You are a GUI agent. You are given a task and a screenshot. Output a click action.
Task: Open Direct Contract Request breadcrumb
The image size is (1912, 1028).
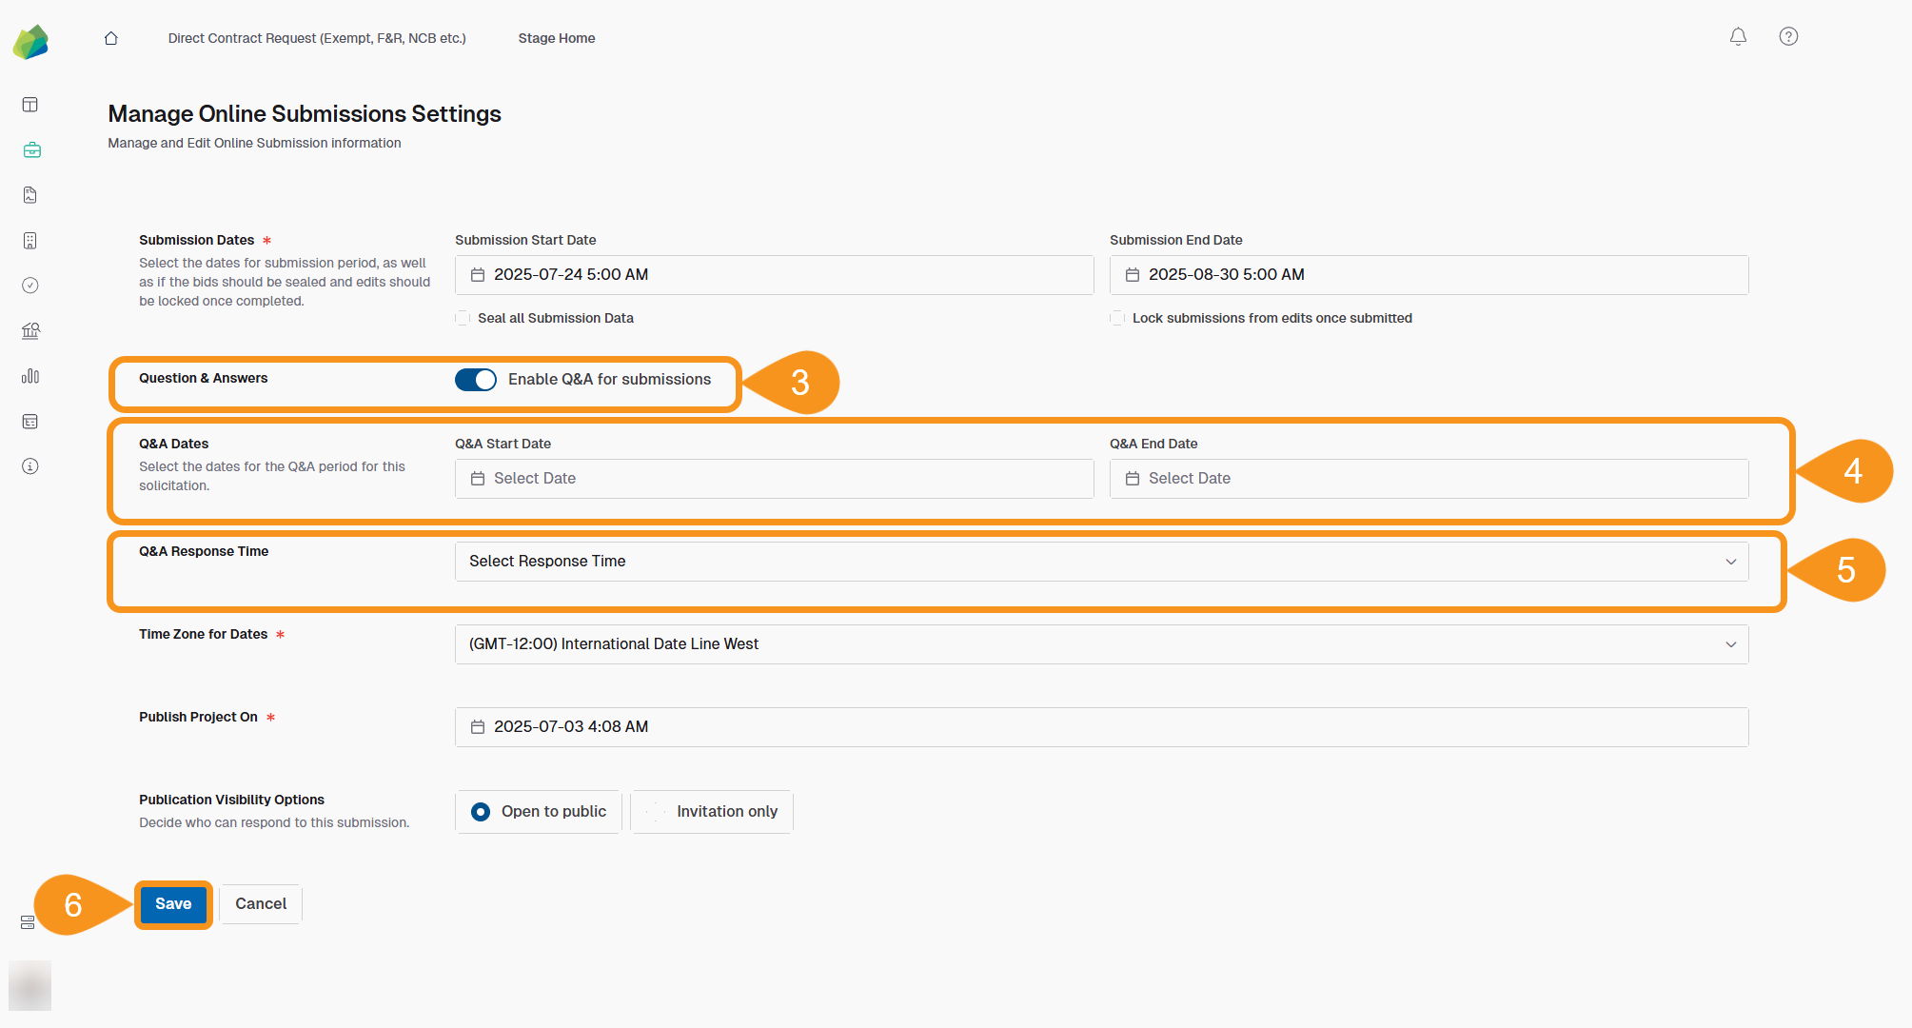(317, 38)
